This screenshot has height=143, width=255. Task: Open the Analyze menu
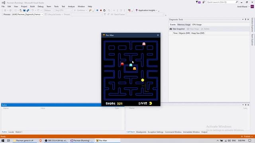coord(71,6)
